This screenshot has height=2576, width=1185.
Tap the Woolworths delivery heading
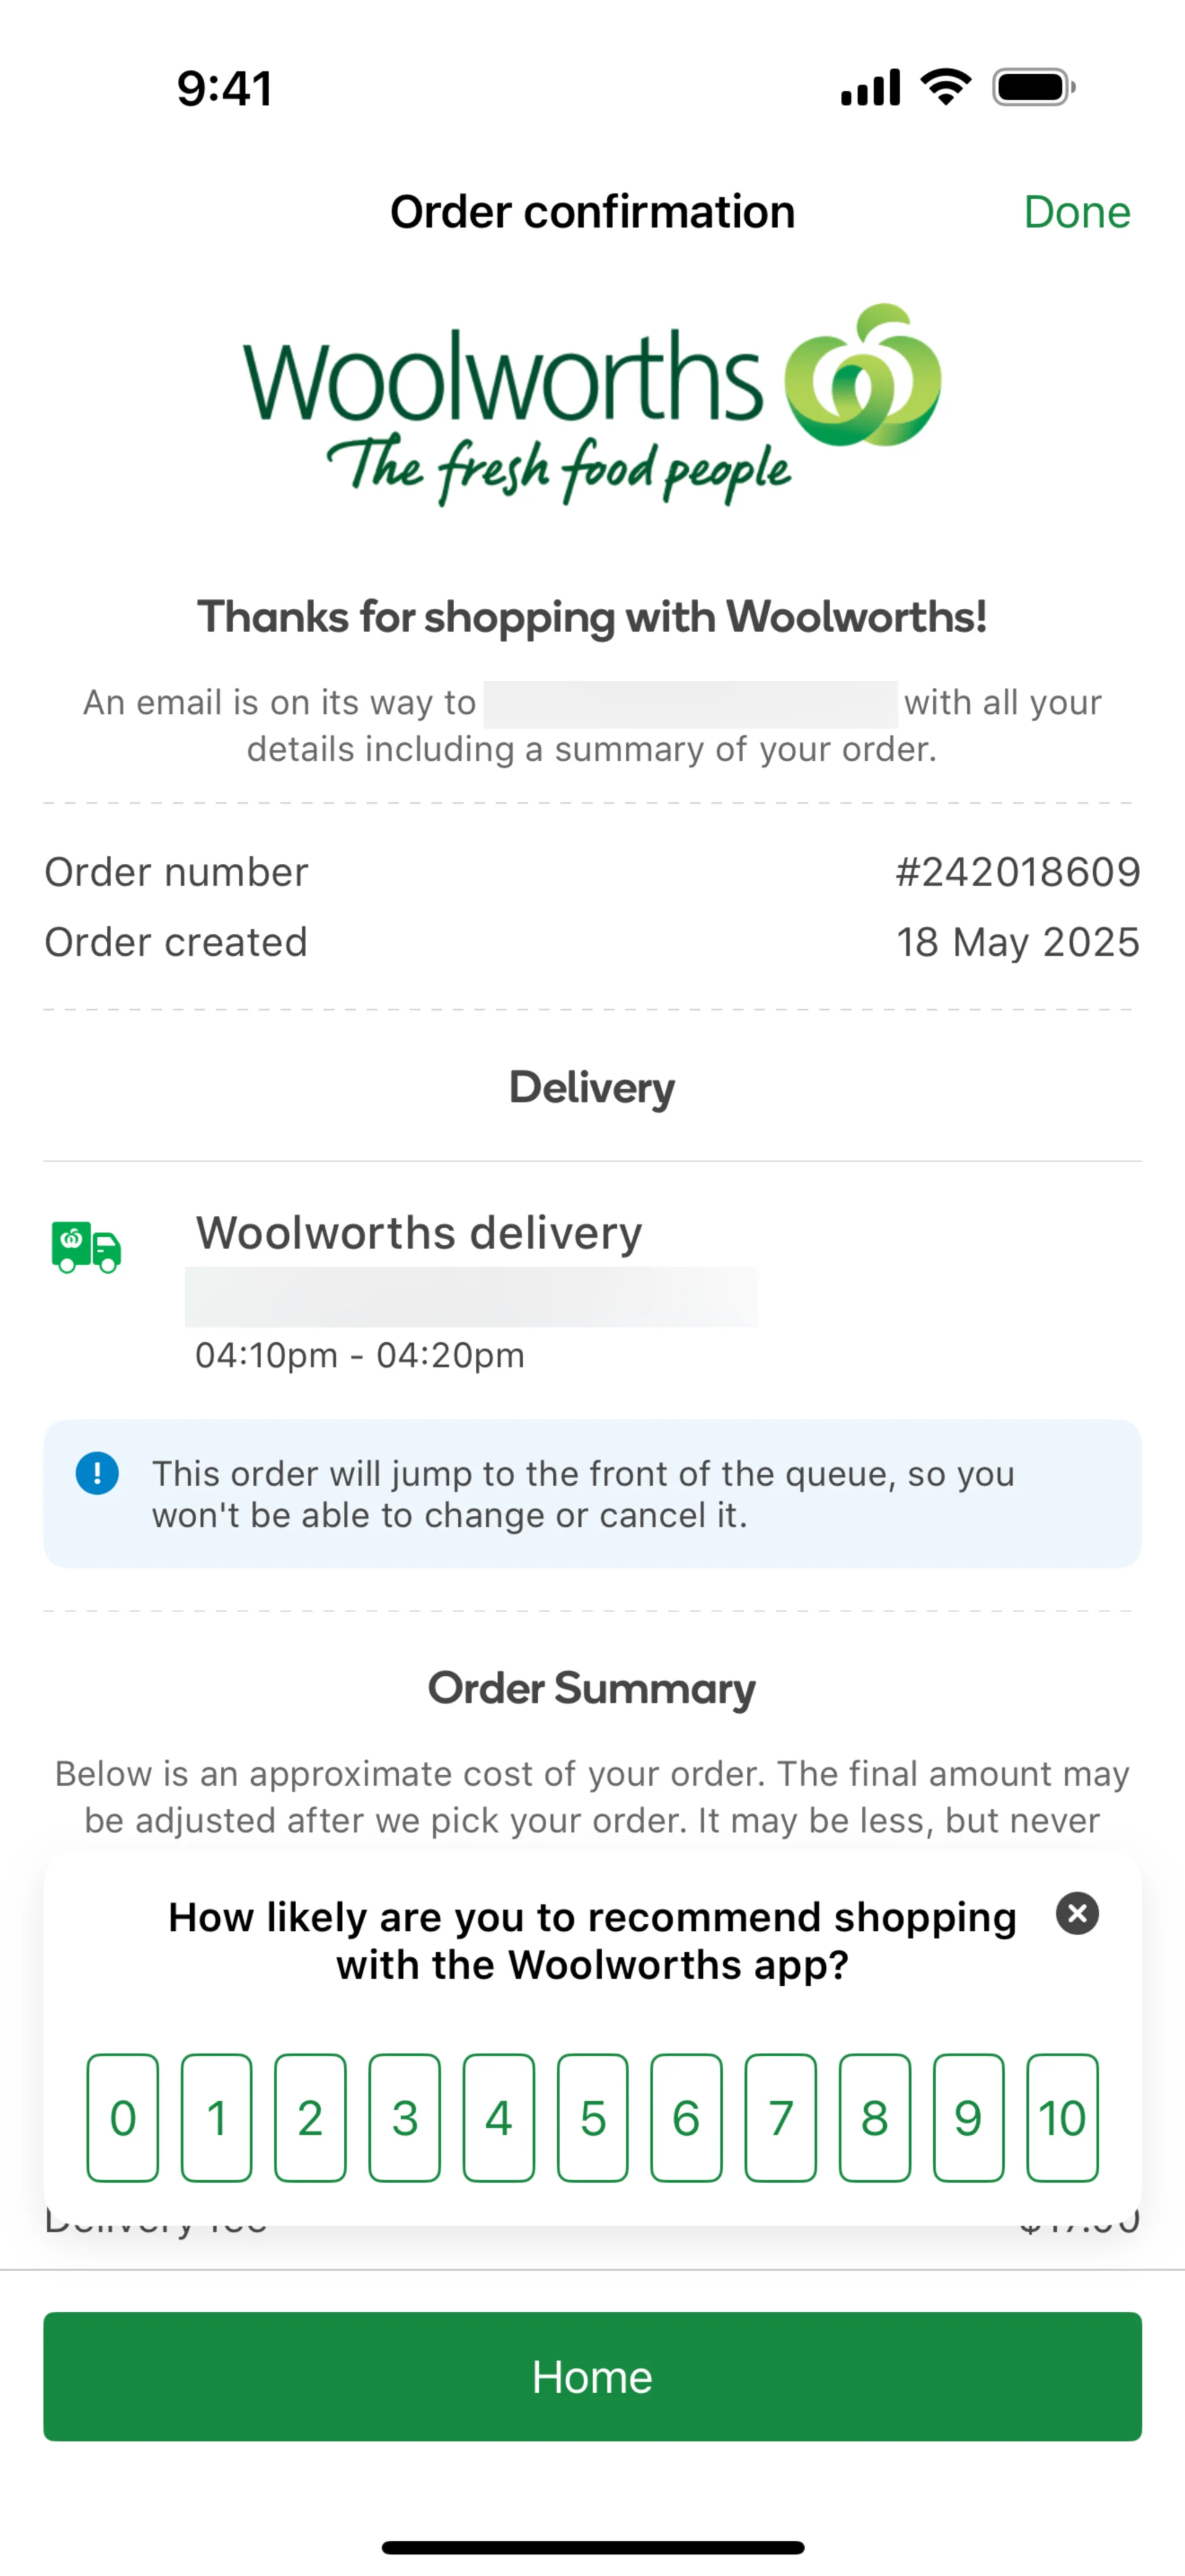coord(418,1232)
